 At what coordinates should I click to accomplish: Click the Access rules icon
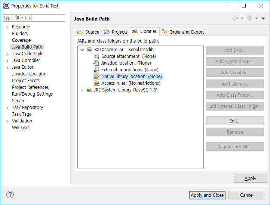pos(96,83)
